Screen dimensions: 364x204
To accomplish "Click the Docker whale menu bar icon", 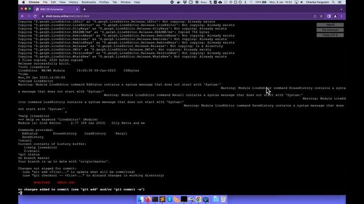I will click(x=179, y=2).
